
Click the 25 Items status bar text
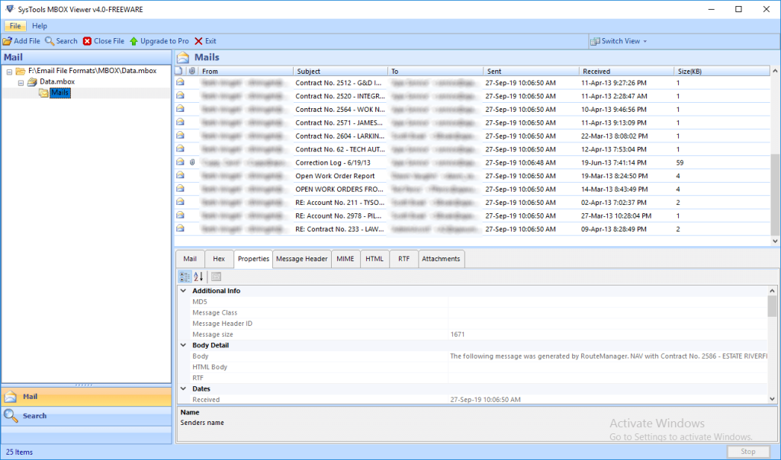click(19, 452)
